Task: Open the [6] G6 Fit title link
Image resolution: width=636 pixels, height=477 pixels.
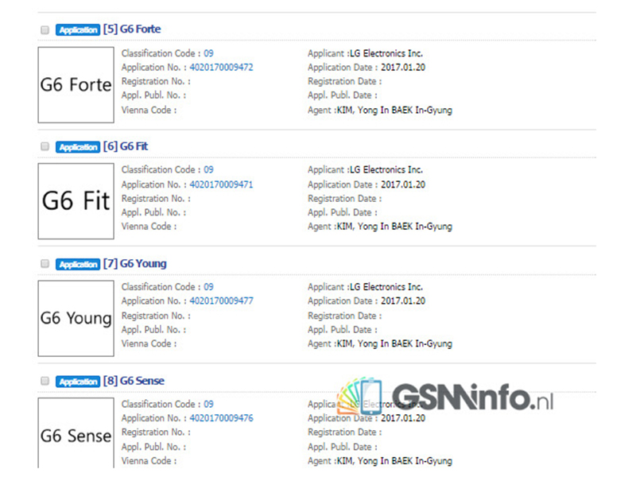Action: (x=126, y=146)
